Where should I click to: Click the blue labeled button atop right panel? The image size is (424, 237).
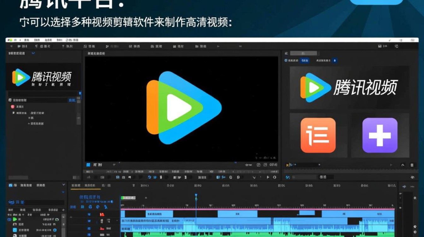click(304, 60)
